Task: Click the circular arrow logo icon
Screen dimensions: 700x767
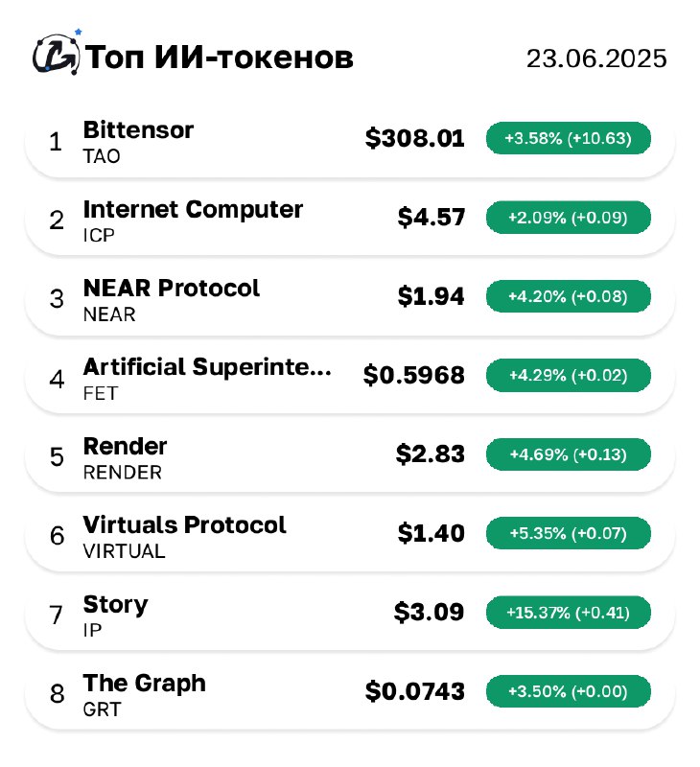Action: pyautogui.click(x=57, y=53)
